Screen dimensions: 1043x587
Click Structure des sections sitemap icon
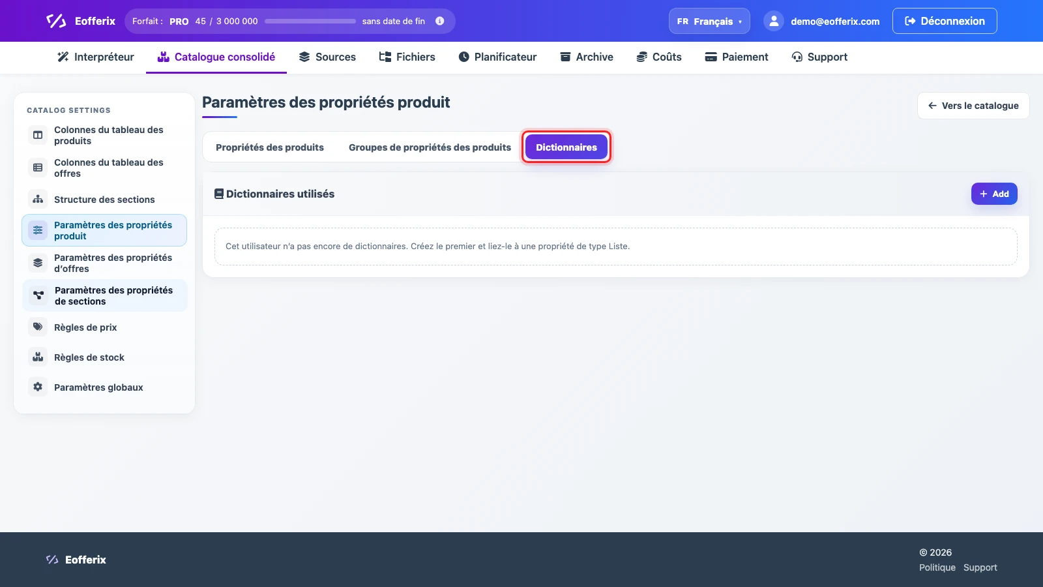tap(38, 200)
